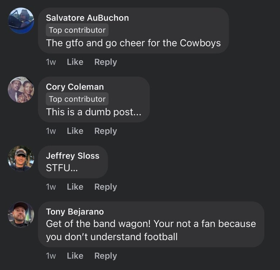The image size is (280, 270).
Task: Visit Cory Coleman's profile name link
Action: click(75, 87)
